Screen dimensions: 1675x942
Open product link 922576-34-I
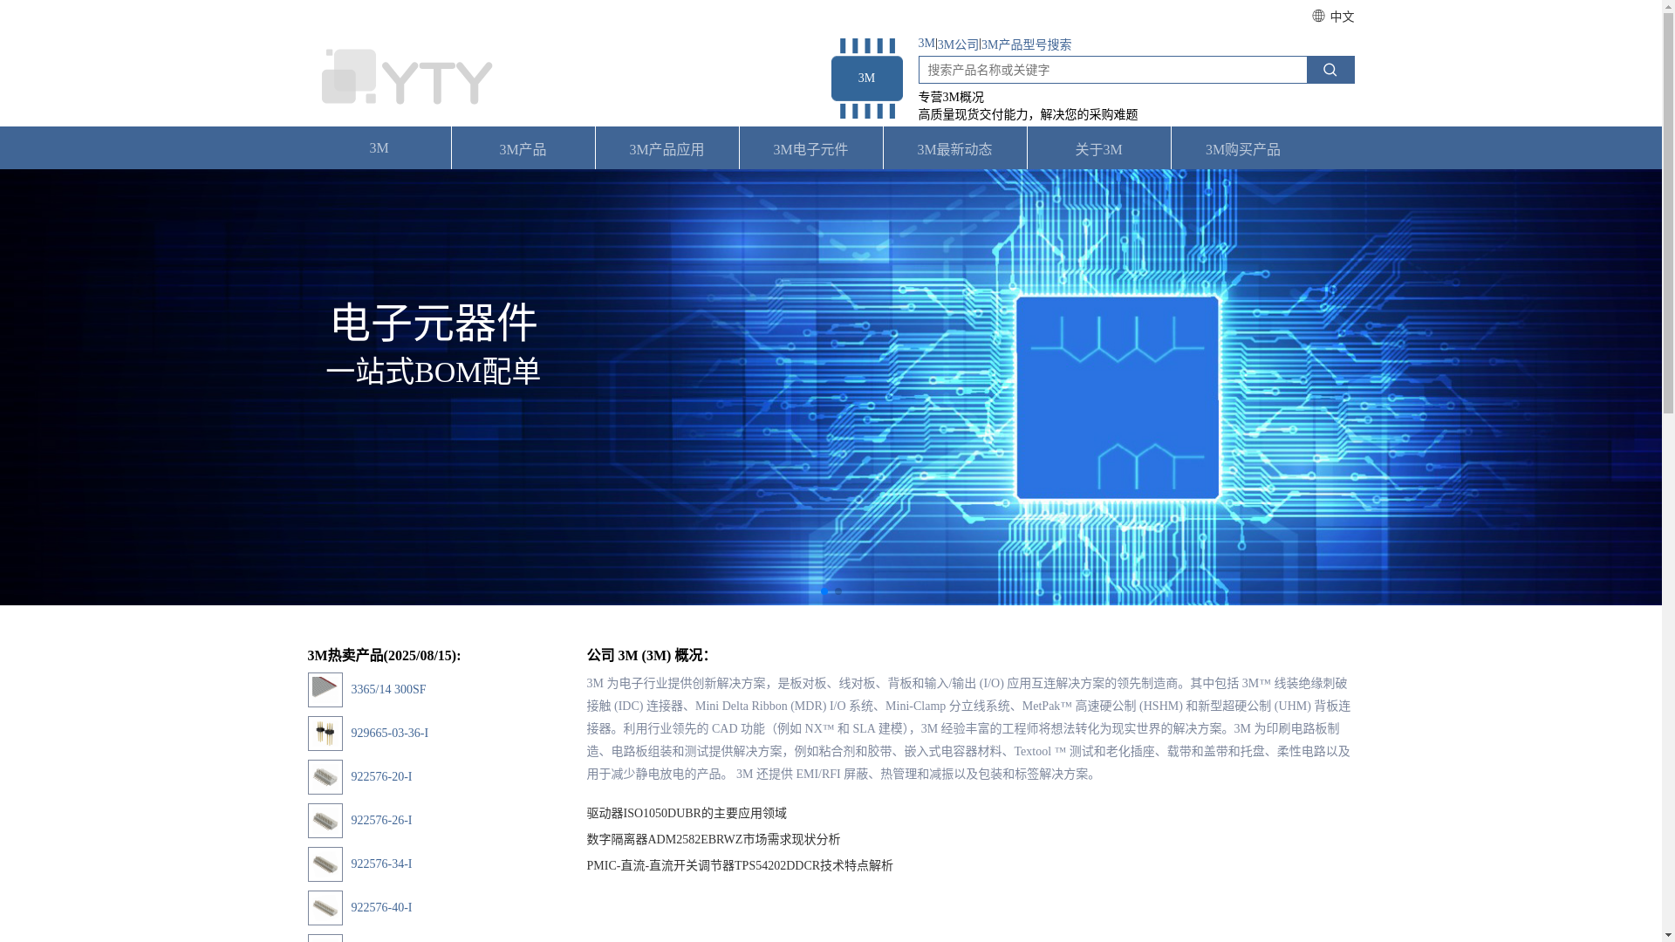pyautogui.click(x=381, y=864)
